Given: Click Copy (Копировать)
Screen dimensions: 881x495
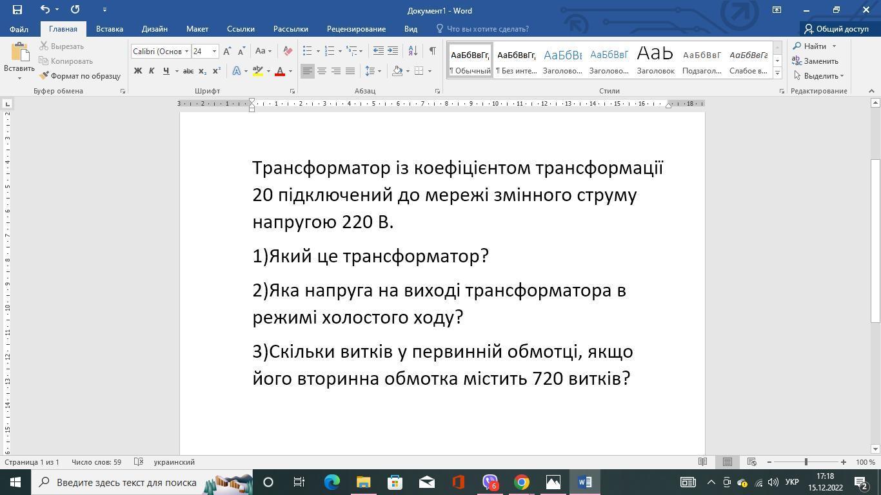Looking at the screenshot, I should click(x=66, y=61).
